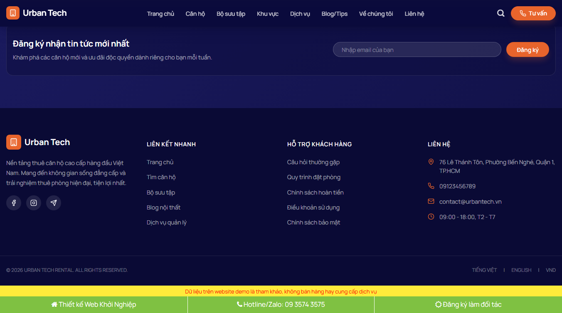Click the 76 Lê Thánh Tôn address text
562x313 pixels.
(x=497, y=166)
